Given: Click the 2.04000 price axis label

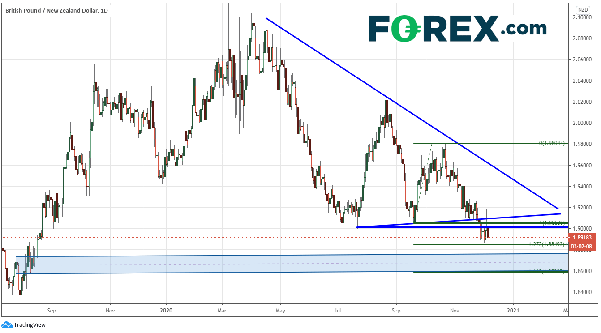Looking at the screenshot, I should (583, 81).
